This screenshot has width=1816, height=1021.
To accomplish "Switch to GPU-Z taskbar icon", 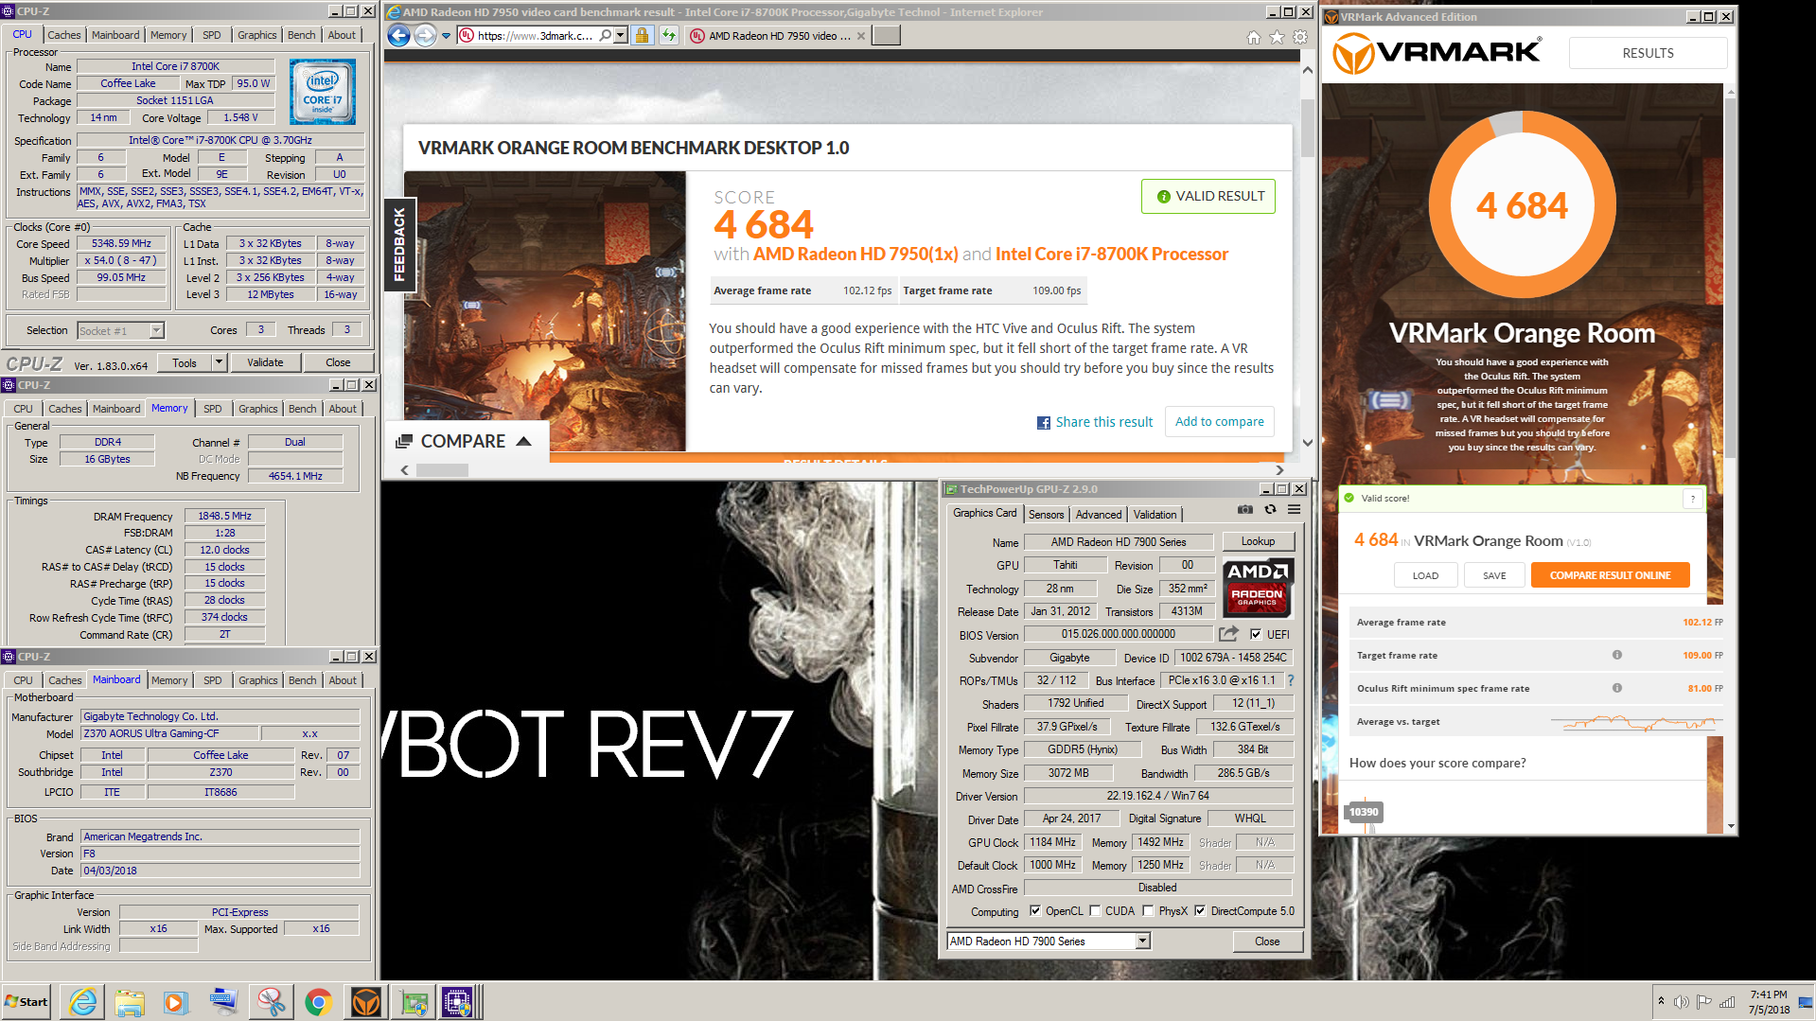I will click(x=413, y=1002).
